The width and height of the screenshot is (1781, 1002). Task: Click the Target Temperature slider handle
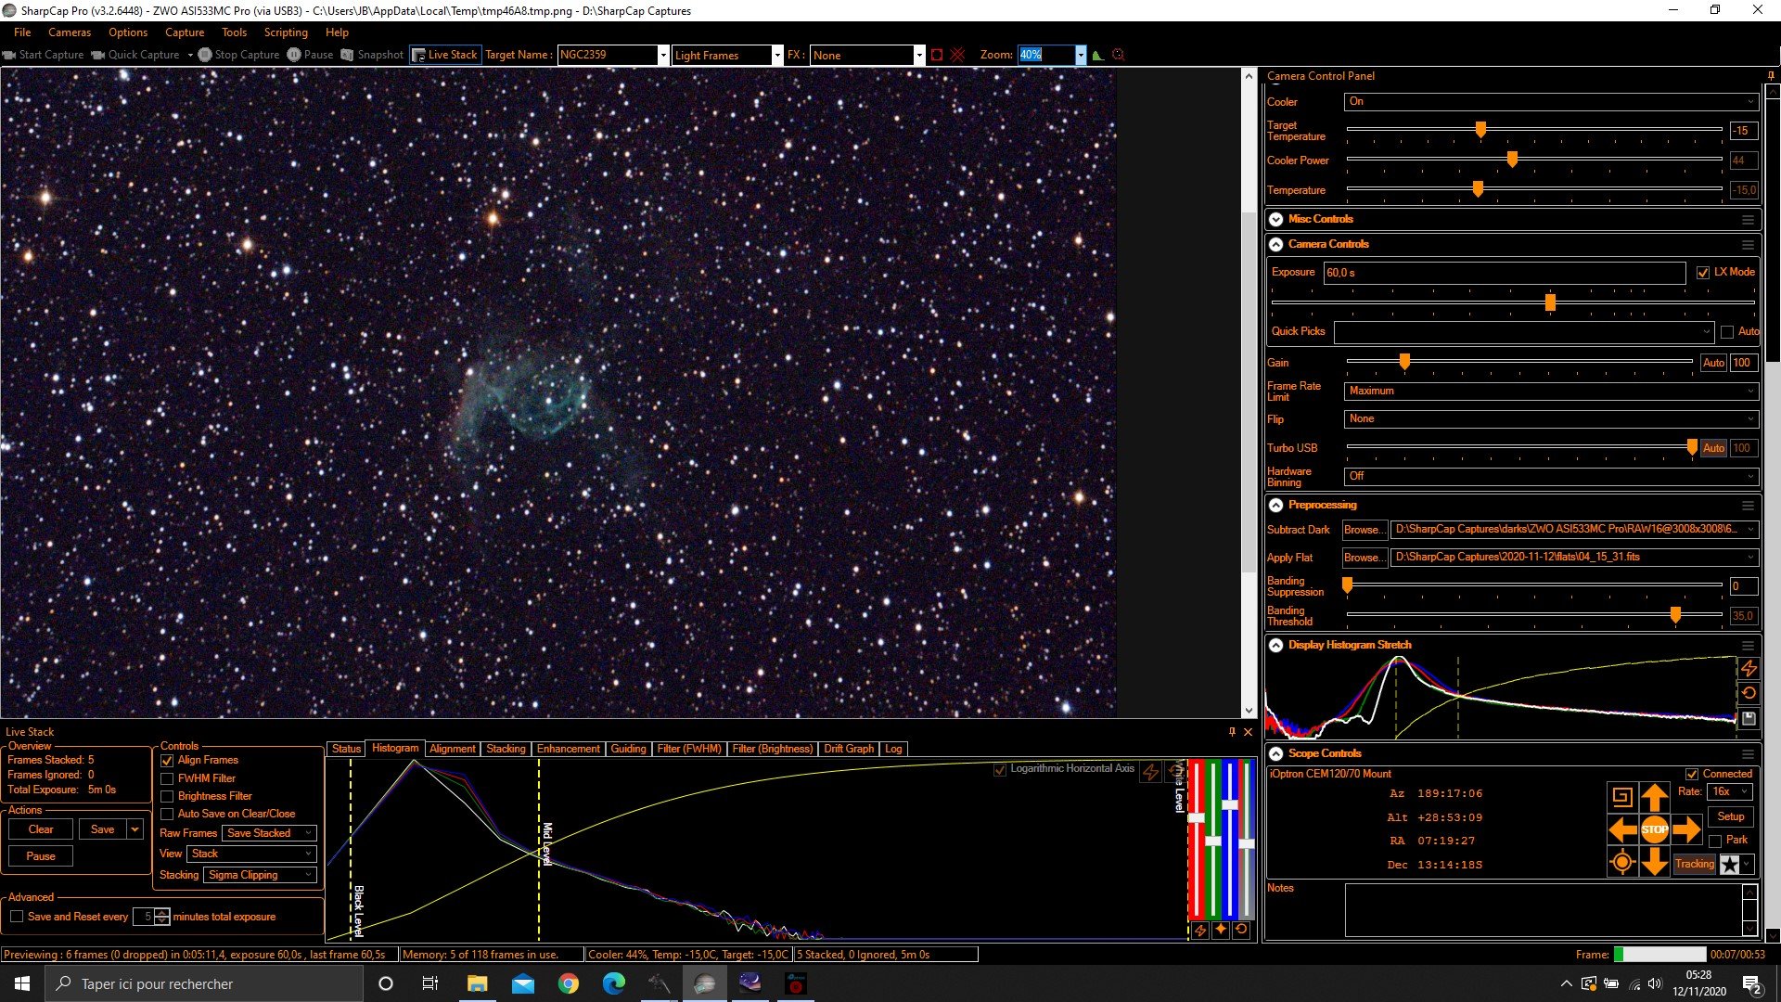coord(1480,130)
